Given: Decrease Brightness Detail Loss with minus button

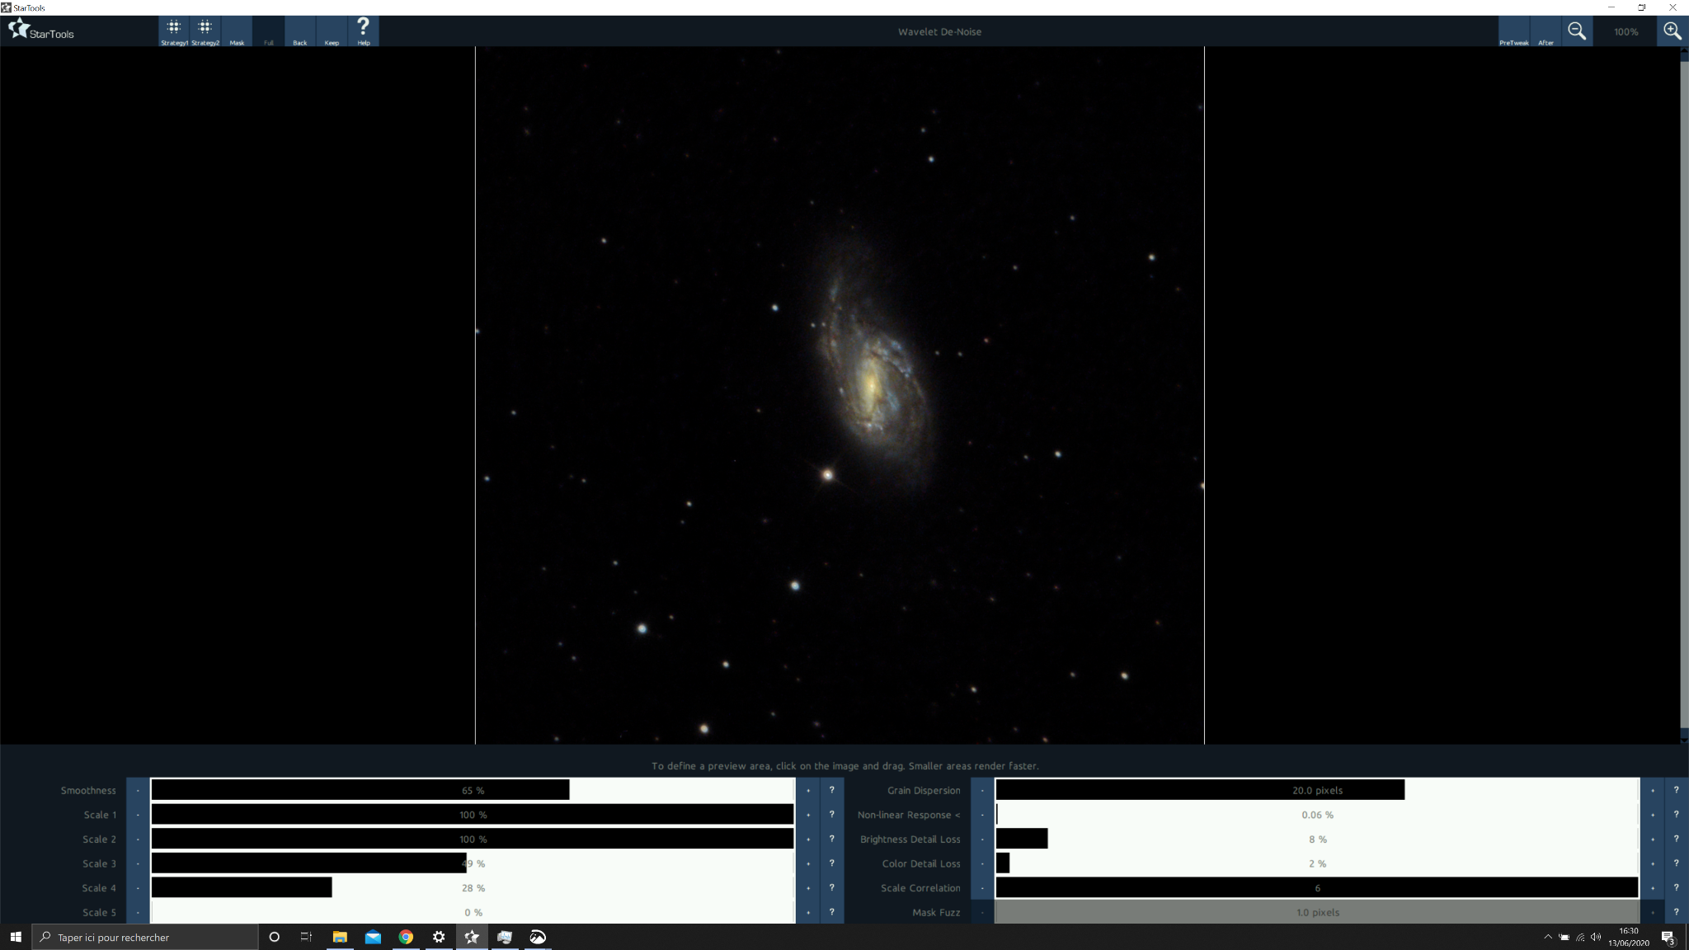Looking at the screenshot, I should point(982,839).
